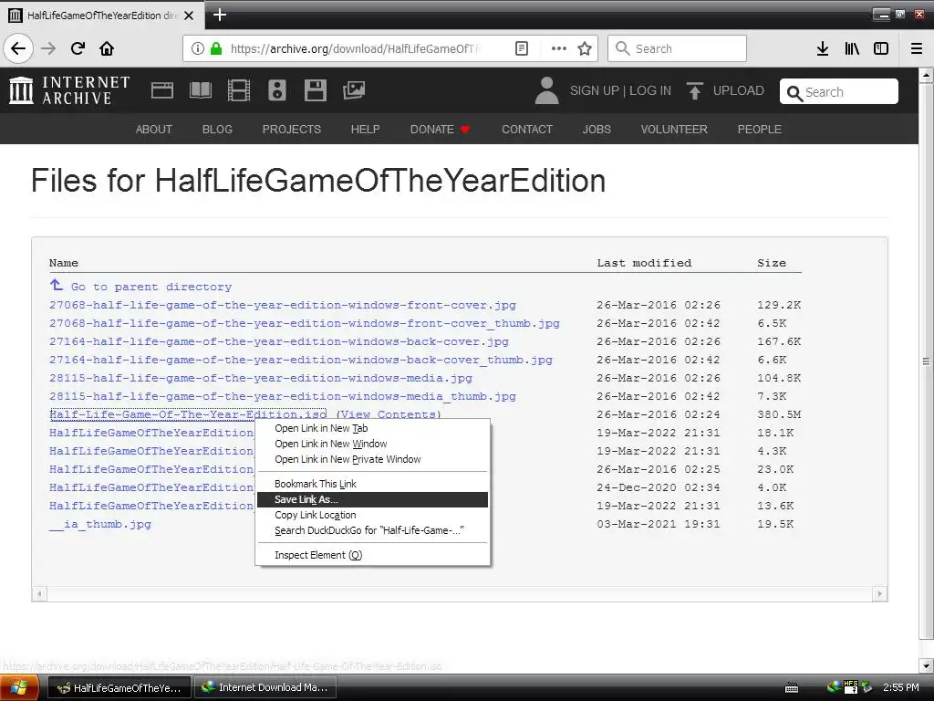Open the Web archive icon
The width and height of the screenshot is (934, 701).
tap(162, 90)
